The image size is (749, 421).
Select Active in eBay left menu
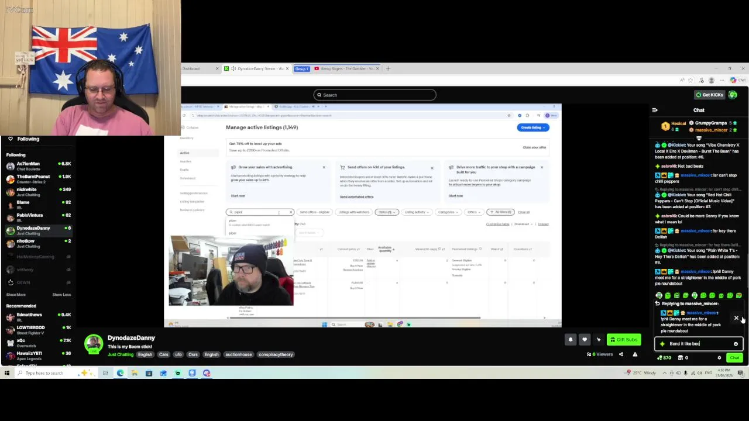tap(185, 153)
